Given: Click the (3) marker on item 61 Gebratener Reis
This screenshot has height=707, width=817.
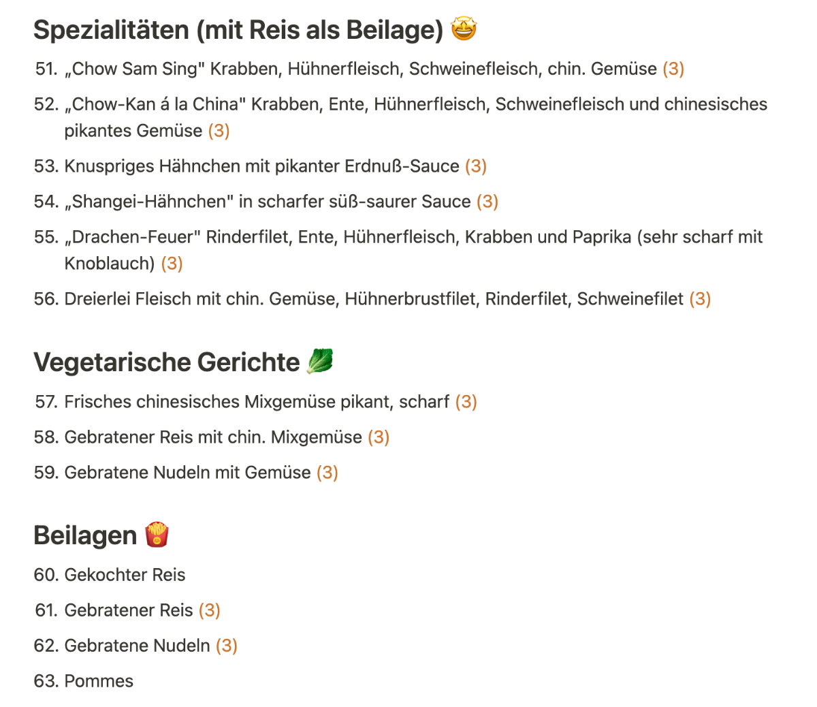Looking at the screenshot, I should 210,610.
